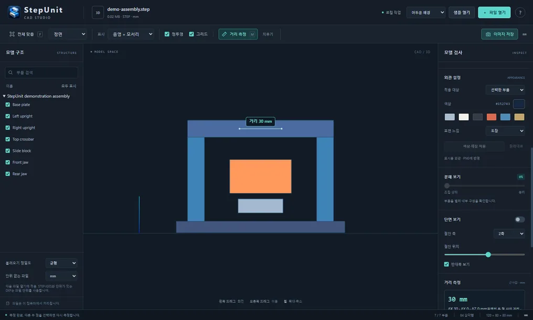533x320 pixels.
Task: Turn on the 단면 보기 section toggle
Action: click(x=519, y=219)
